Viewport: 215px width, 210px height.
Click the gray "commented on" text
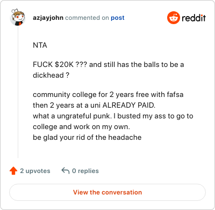[87, 18]
